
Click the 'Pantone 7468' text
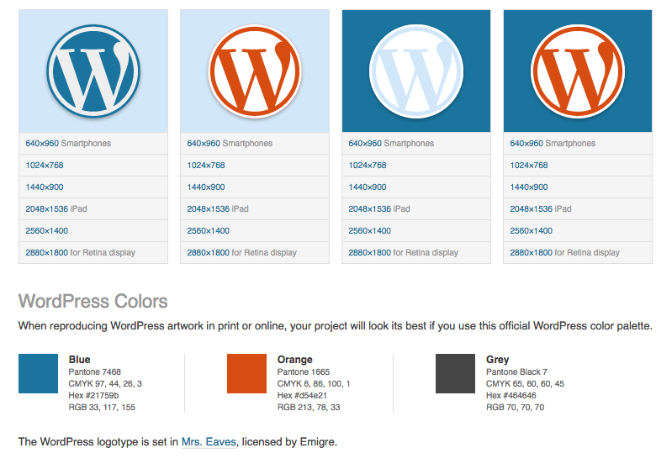[95, 372]
